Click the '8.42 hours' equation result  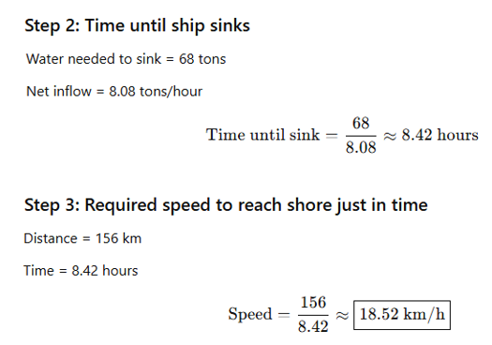pos(440,135)
